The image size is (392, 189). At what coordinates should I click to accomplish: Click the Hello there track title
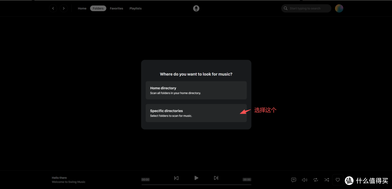point(59,178)
